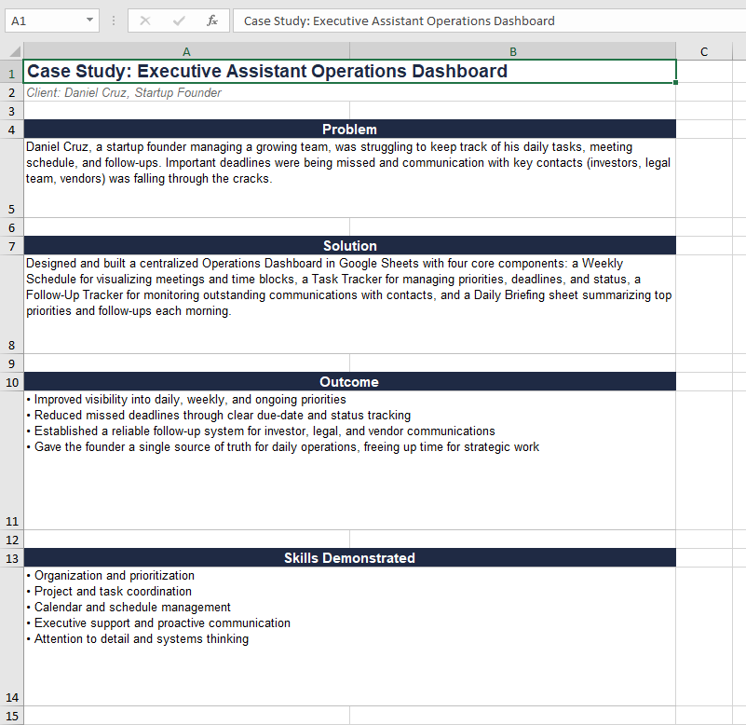Click cell C4 beside Problem header

click(704, 129)
